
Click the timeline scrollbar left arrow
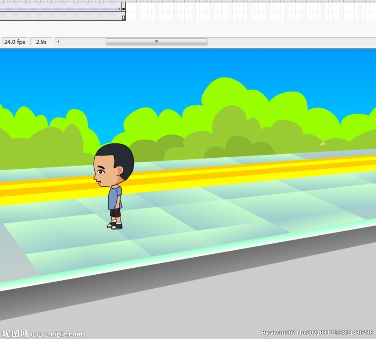click(x=58, y=42)
